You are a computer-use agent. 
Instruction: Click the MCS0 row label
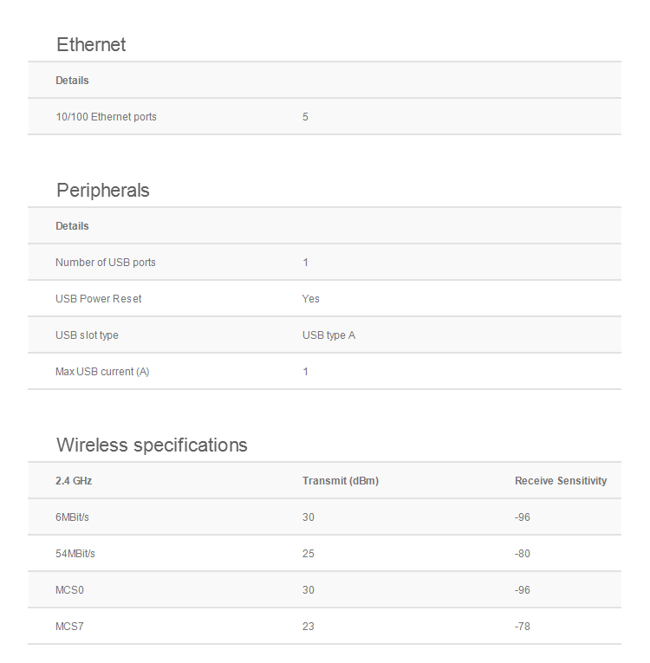coord(70,590)
